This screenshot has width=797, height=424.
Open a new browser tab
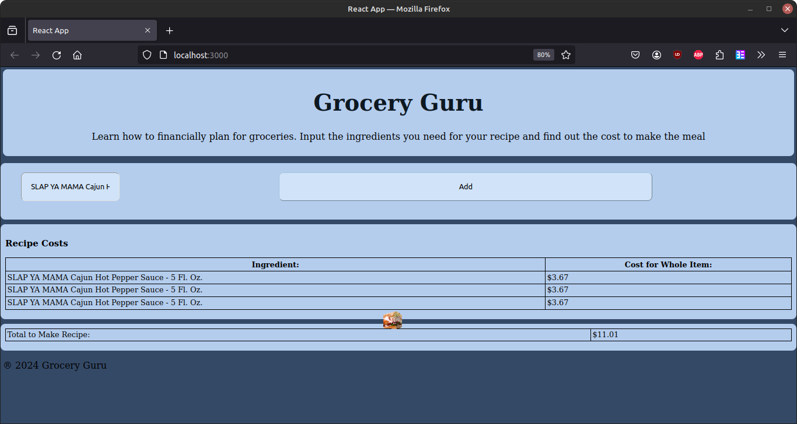click(169, 30)
